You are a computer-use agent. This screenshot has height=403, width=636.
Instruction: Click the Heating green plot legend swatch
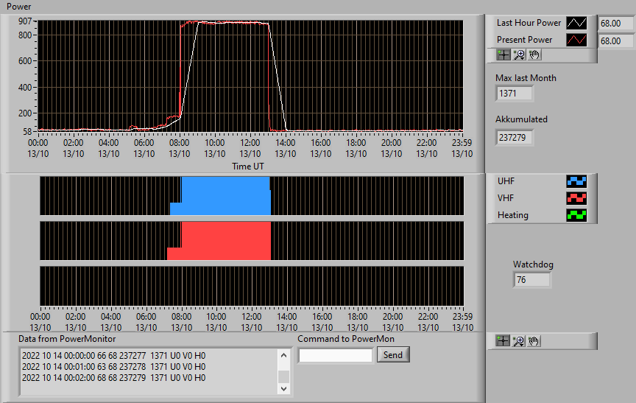tap(576, 215)
